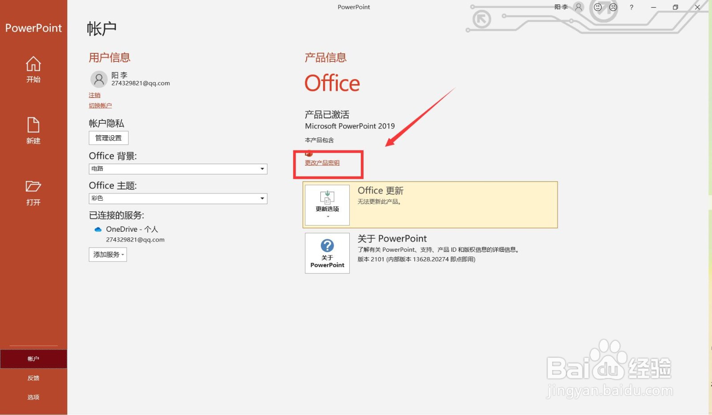
Task: Open the 选项 options sidebar item
Action: 33,397
